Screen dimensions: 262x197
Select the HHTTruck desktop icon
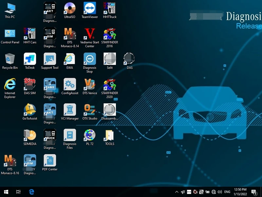point(109,9)
